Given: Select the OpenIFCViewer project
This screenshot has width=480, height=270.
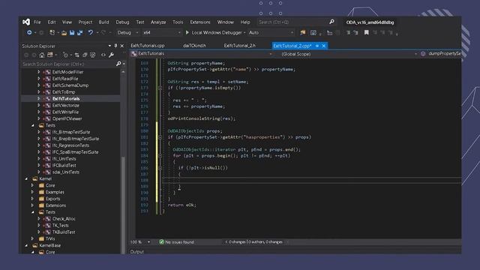Looking at the screenshot, I should (67, 118).
